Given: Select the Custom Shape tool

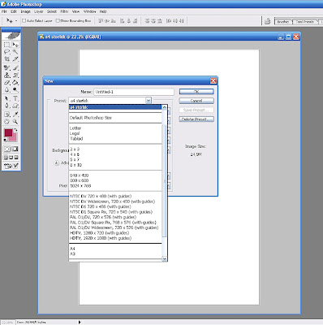Looking at the screenshot, I should 15,106.
